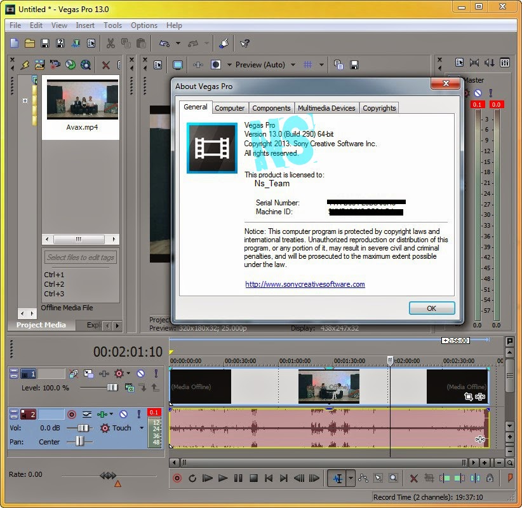Viewport: 522px width, 508px height.
Task: Undo last action arrow icon
Action: click(164, 43)
